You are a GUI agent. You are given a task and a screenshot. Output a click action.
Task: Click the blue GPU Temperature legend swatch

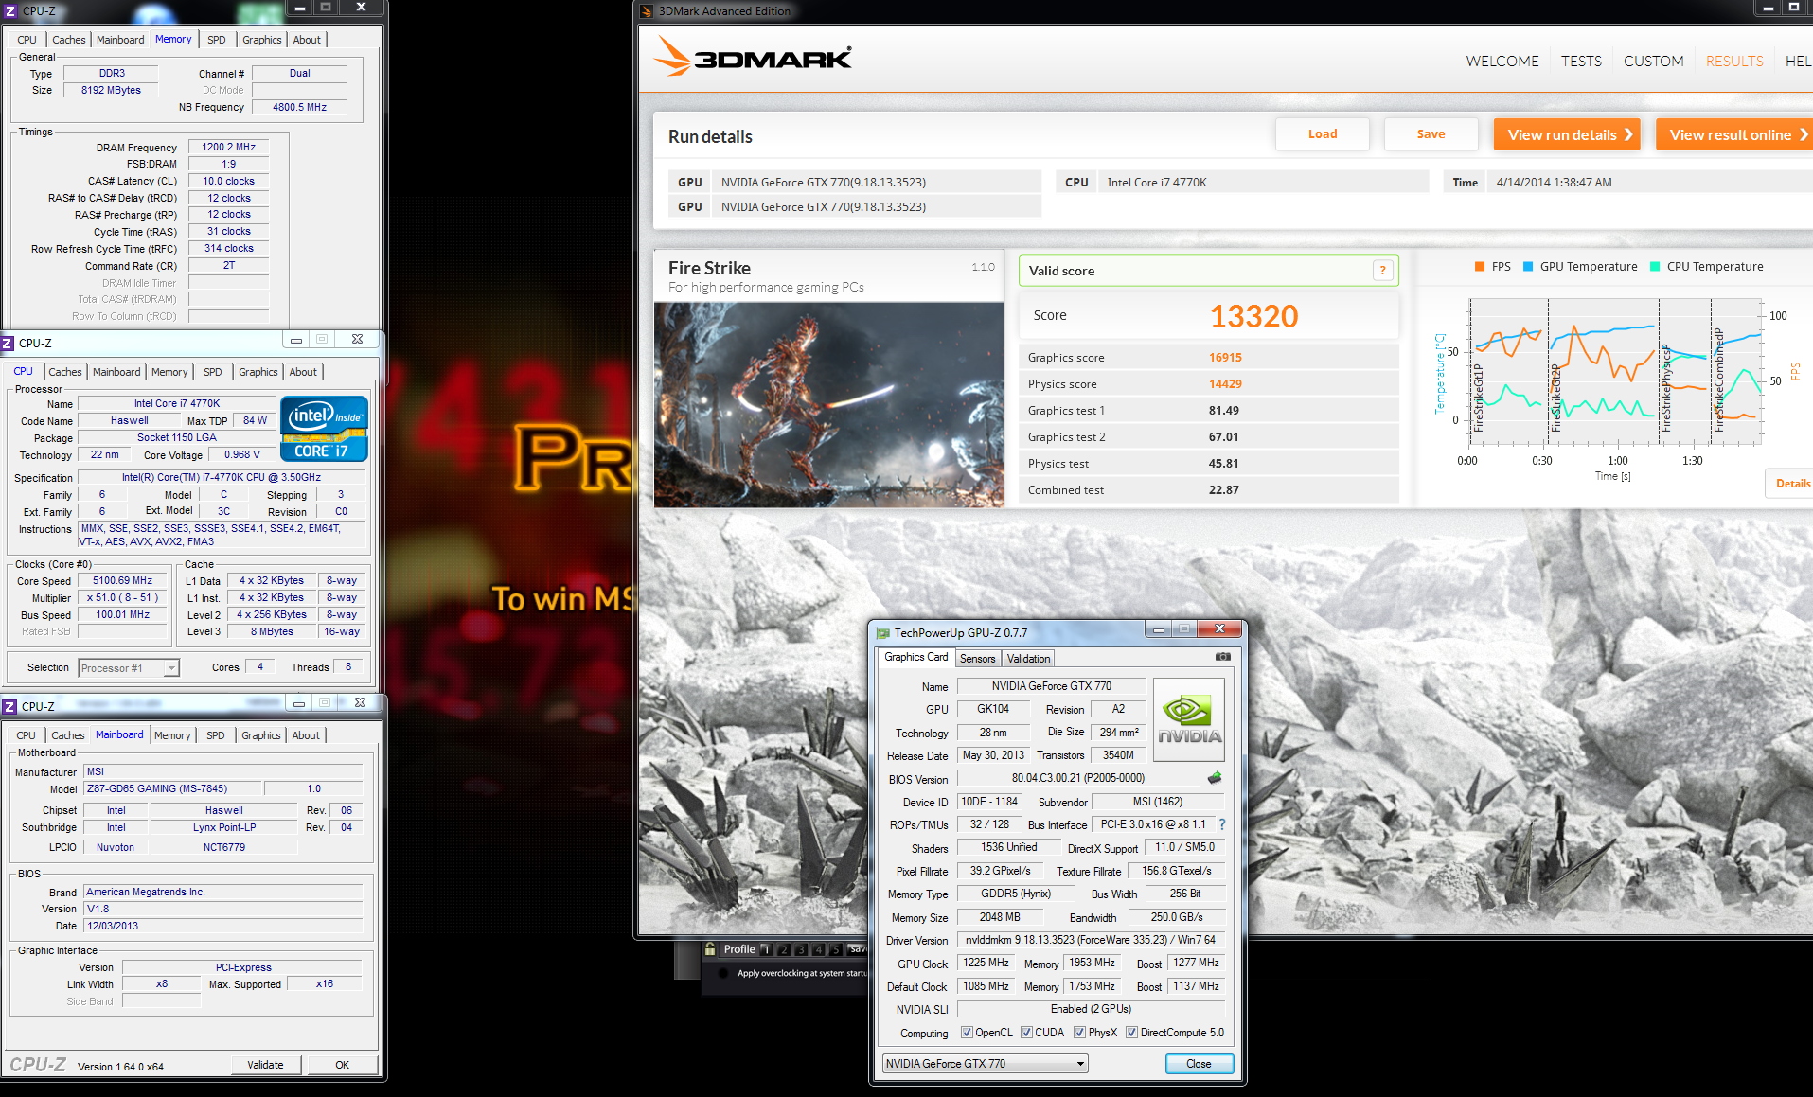click(1528, 267)
